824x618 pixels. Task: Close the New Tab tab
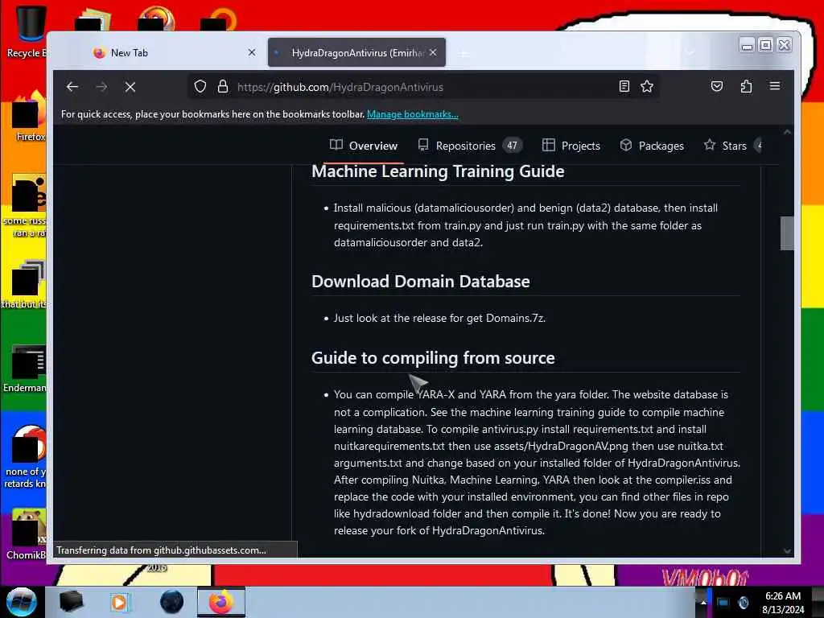252,52
